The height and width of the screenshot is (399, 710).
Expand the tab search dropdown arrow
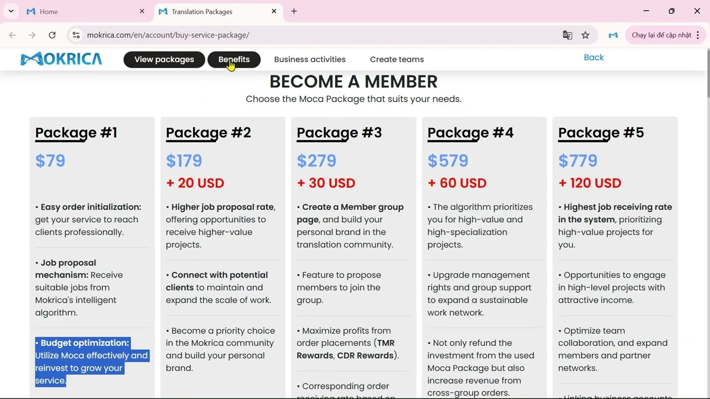pyautogui.click(x=11, y=11)
